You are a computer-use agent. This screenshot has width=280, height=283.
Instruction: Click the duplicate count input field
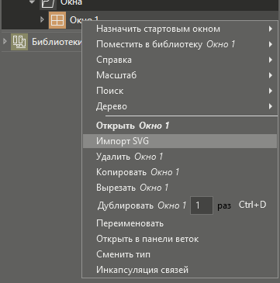coord(202,205)
